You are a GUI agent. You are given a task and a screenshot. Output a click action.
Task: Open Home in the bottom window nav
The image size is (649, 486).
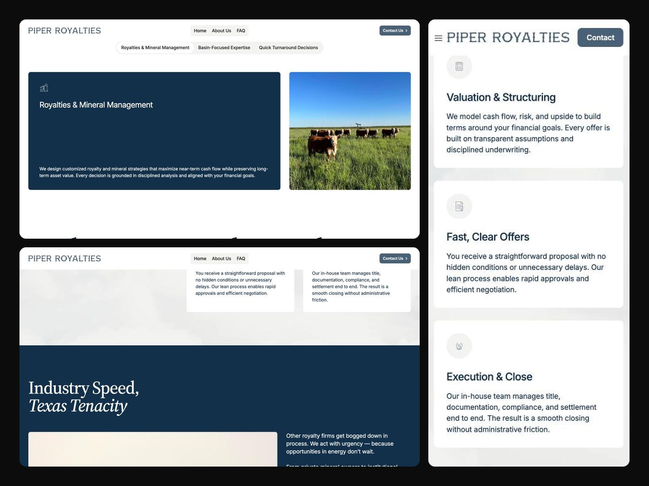click(x=200, y=259)
